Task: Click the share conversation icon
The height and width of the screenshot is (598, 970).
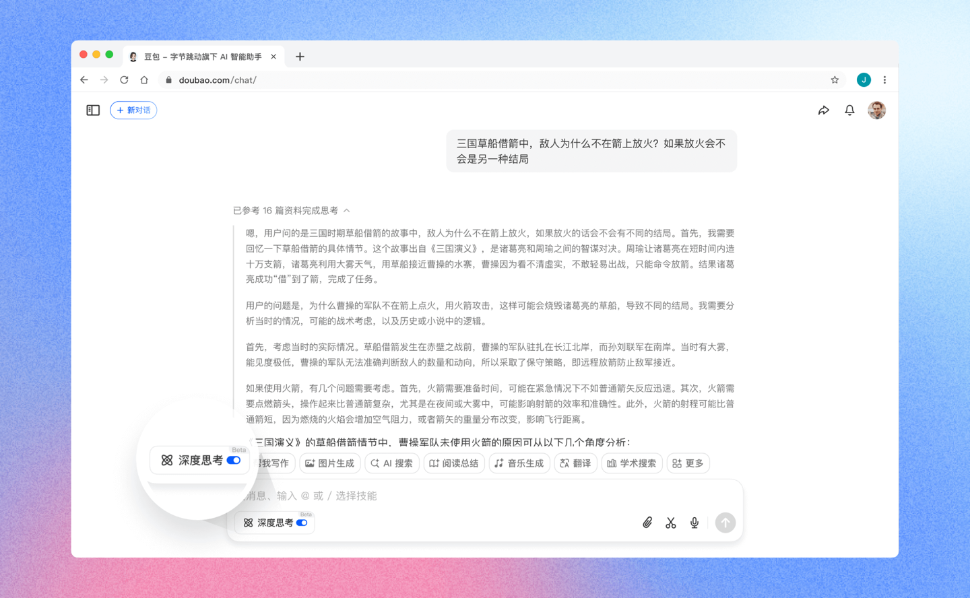Action: click(823, 110)
